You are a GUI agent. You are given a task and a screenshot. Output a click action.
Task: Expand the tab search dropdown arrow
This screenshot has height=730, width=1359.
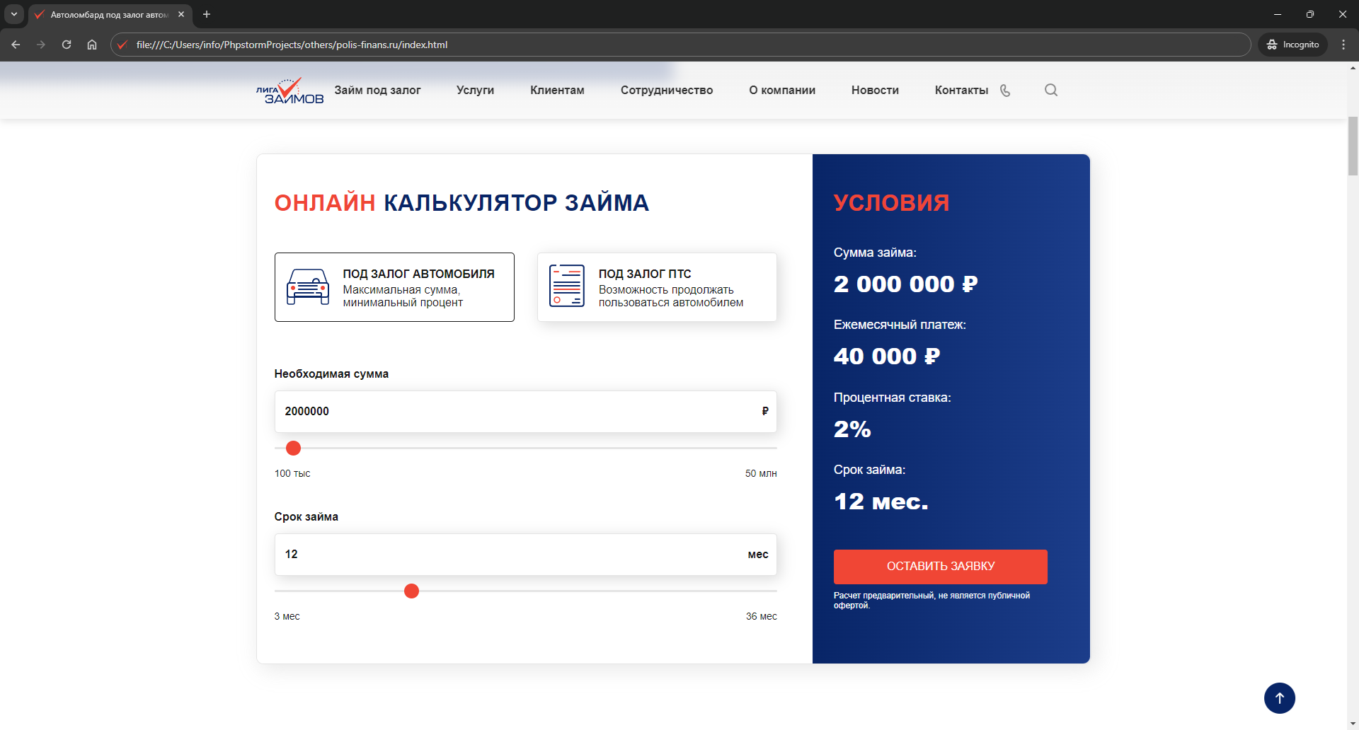coord(14,14)
